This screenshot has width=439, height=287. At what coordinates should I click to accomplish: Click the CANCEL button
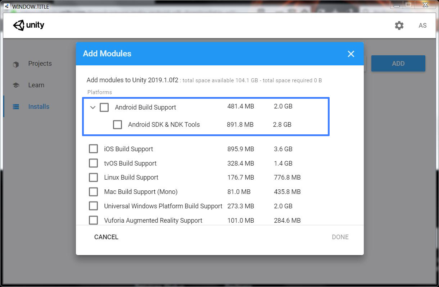(106, 237)
